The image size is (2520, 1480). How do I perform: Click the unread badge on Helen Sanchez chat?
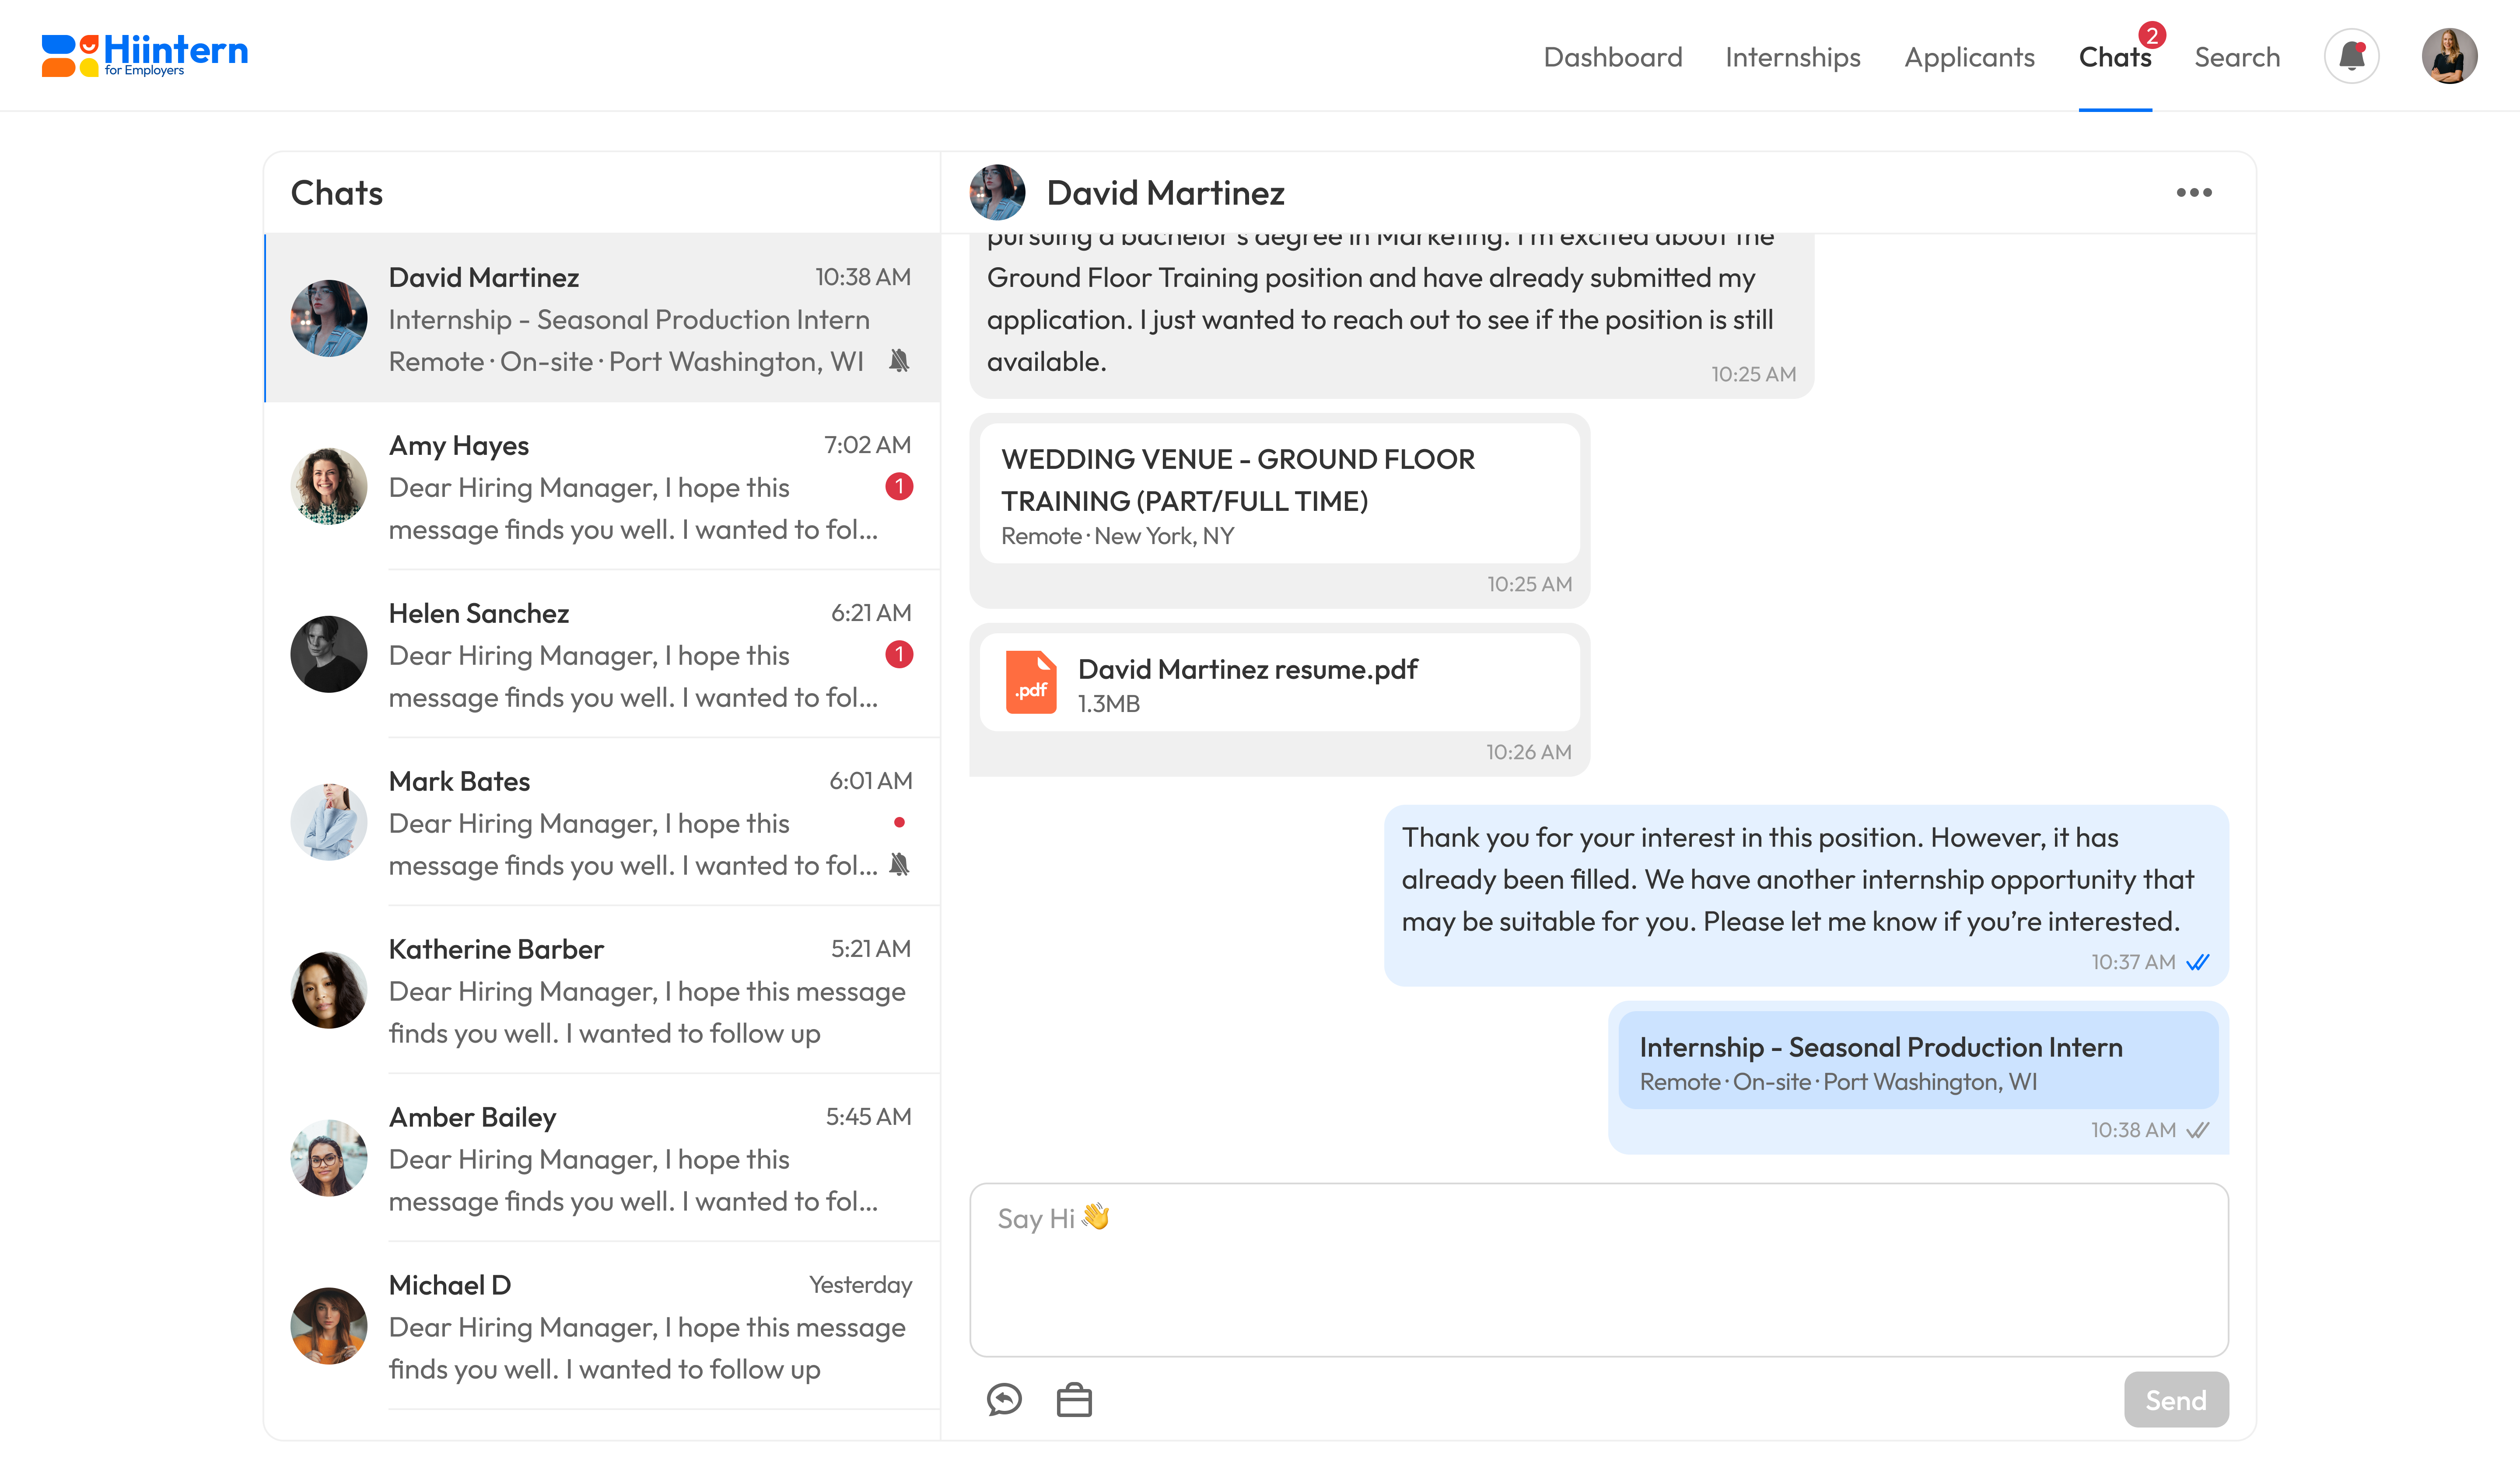(x=899, y=655)
